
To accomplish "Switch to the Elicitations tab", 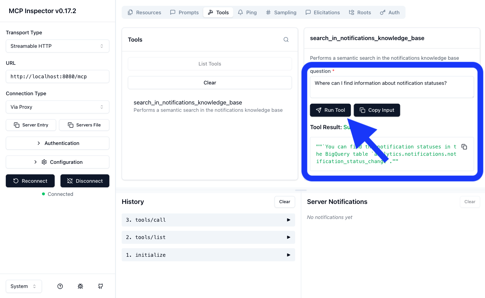I will click(322, 12).
